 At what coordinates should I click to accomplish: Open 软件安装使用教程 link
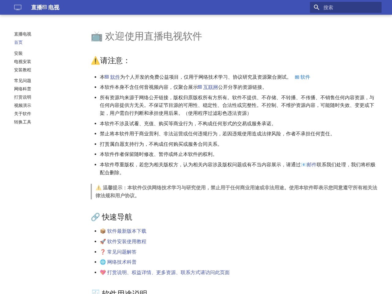click(x=123, y=242)
